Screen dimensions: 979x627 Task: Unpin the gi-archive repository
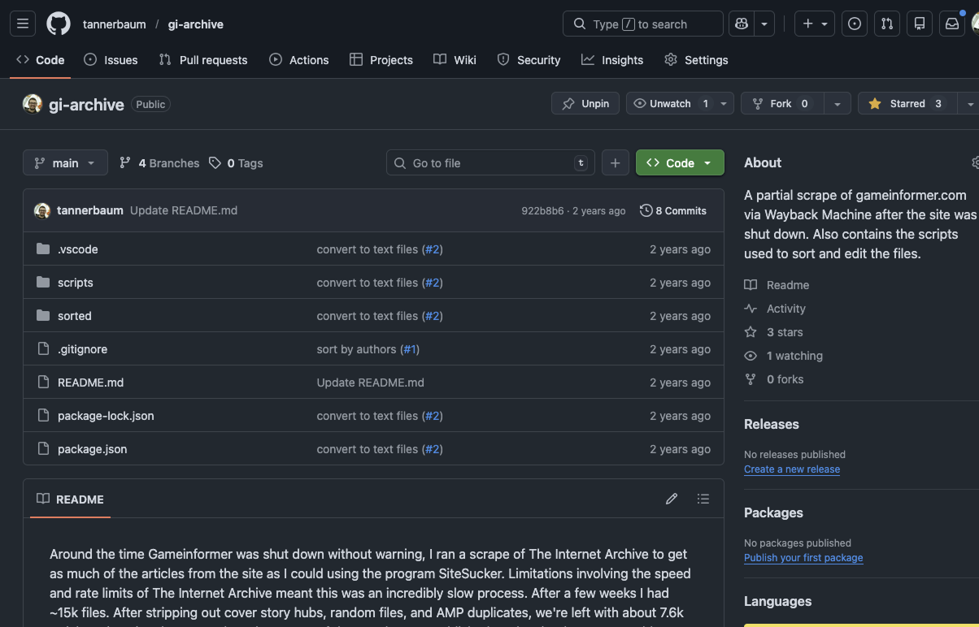point(585,104)
